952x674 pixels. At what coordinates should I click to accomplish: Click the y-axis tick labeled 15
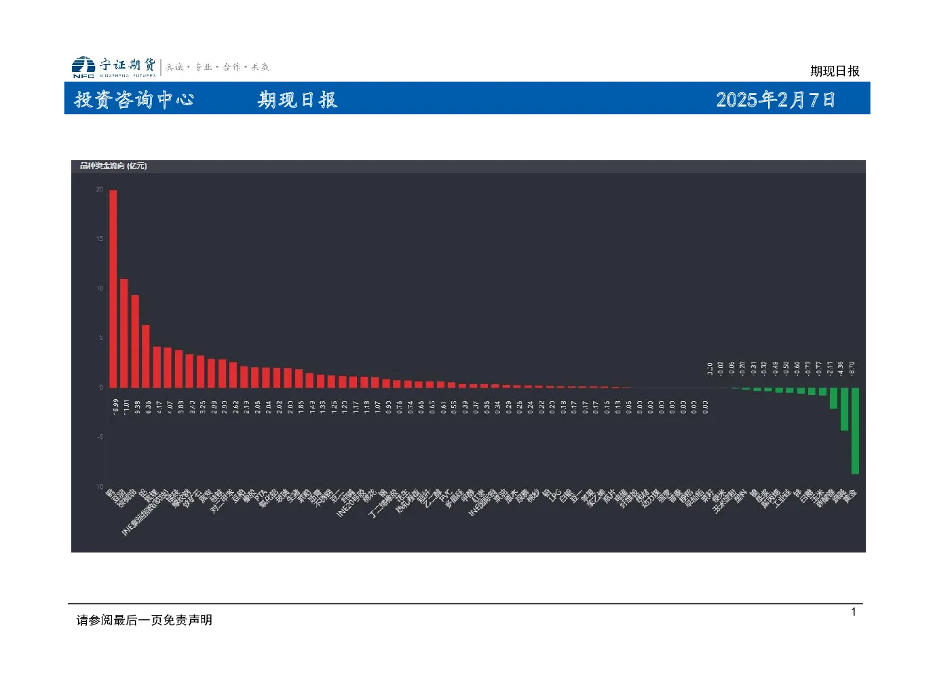click(x=100, y=239)
